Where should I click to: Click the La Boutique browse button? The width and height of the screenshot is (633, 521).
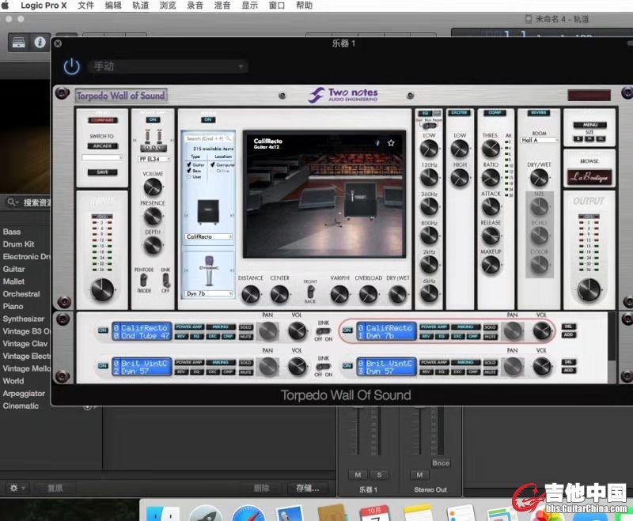(x=589, y=177)
